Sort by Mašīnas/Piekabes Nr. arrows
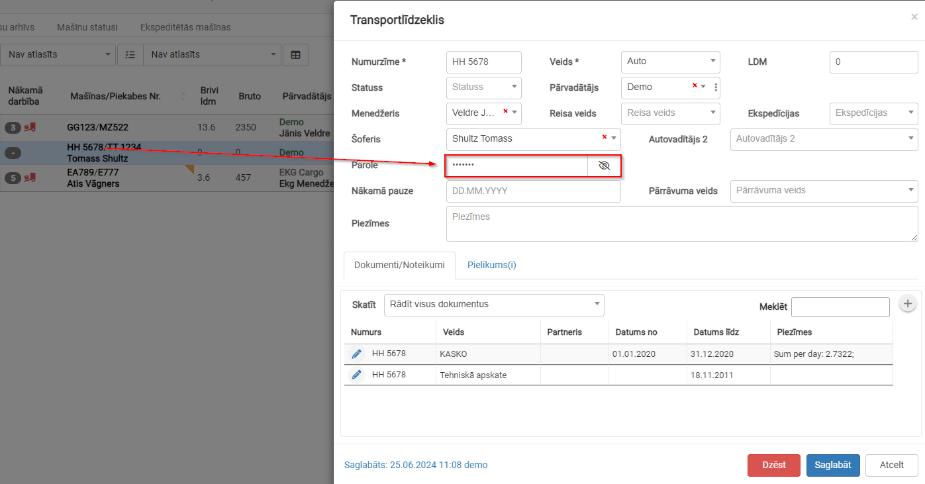The image size is (925, 484). click(183, 97)
